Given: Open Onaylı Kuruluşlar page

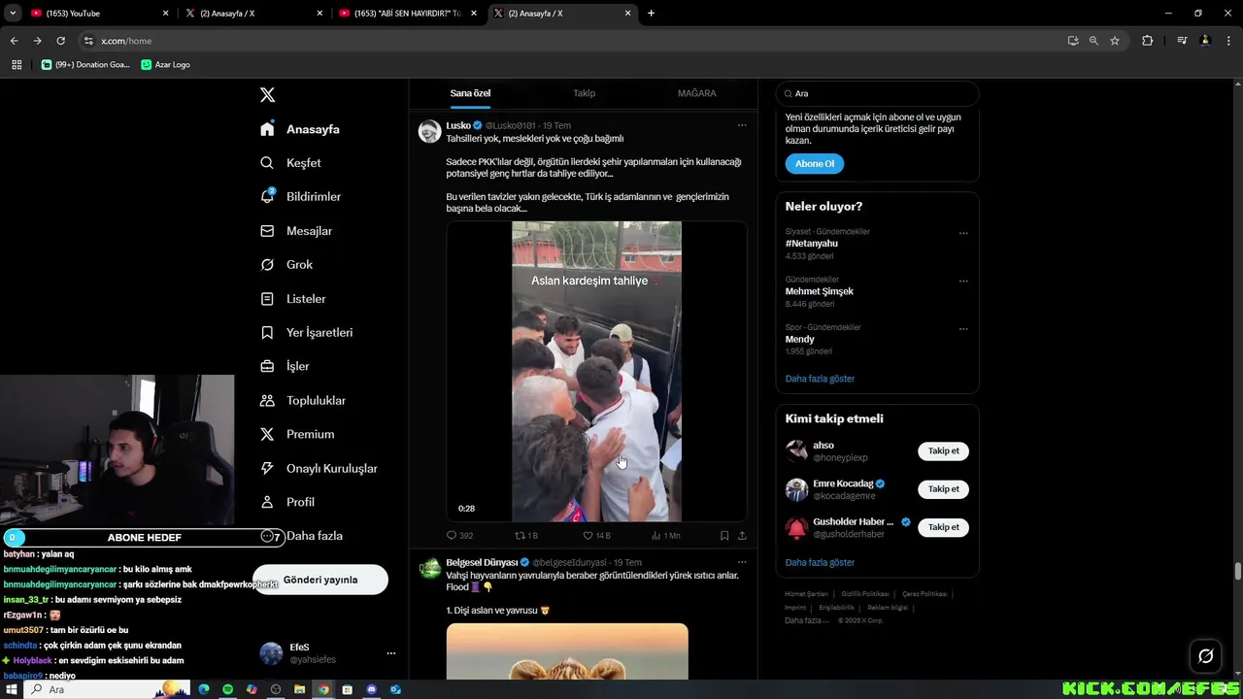Looking at the screenshot, I should click(x=319, y=469).
